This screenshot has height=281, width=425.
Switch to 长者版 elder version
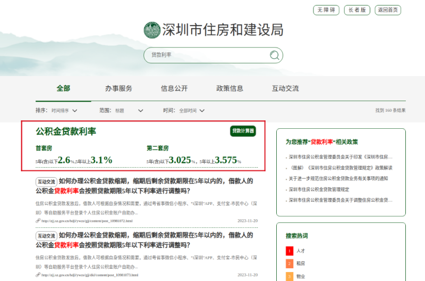356,10
